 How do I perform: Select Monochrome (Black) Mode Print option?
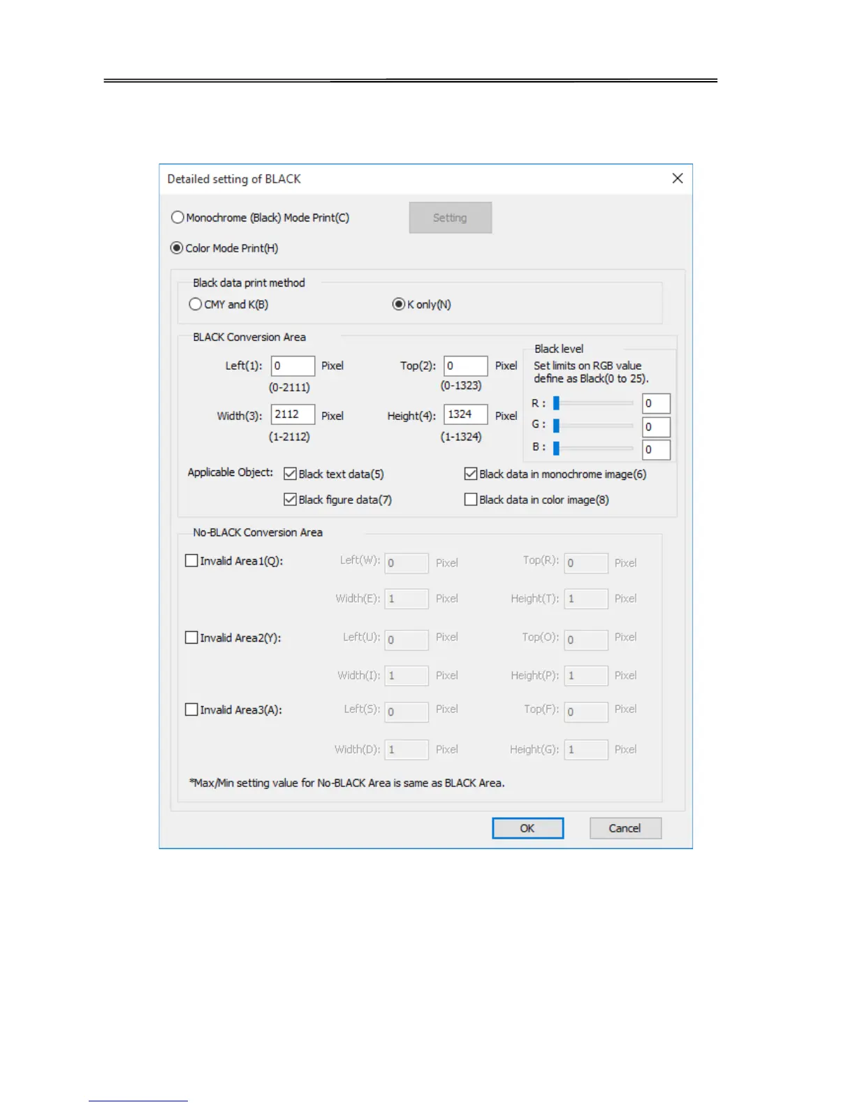[x=177, y=217]
